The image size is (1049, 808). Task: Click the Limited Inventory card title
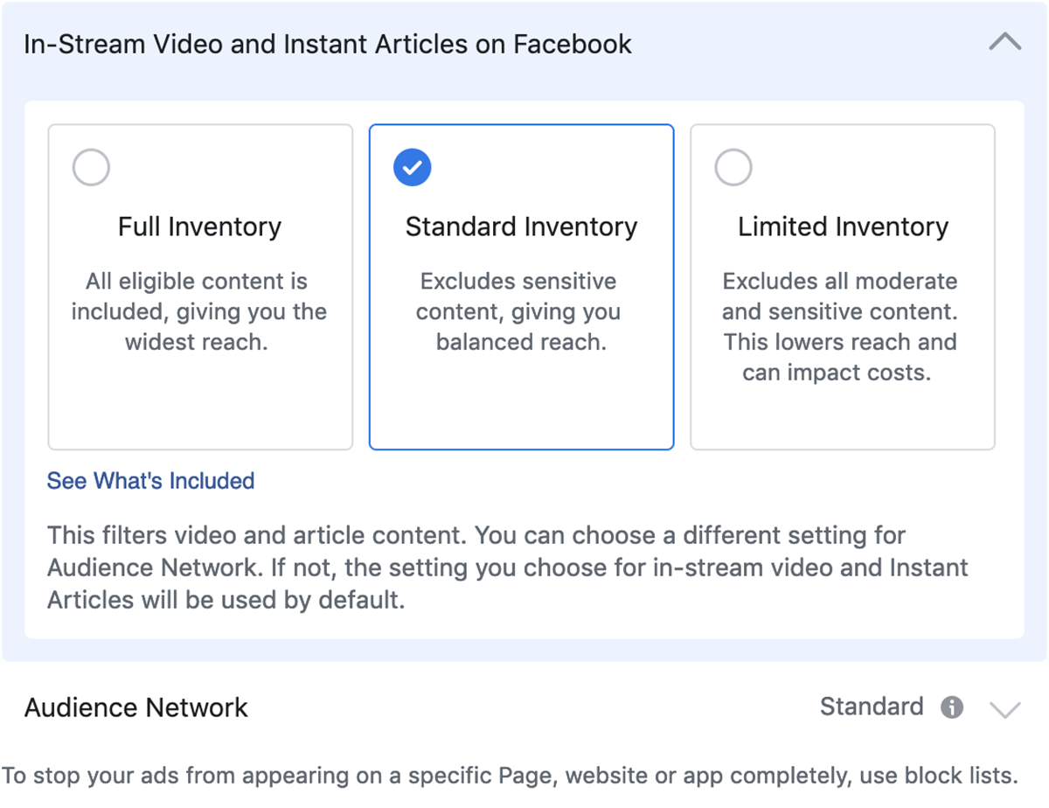(843, 227)
